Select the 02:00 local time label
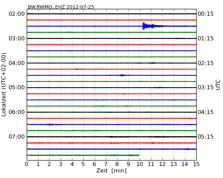The image size is (223, 178). [x=17, y=14]
